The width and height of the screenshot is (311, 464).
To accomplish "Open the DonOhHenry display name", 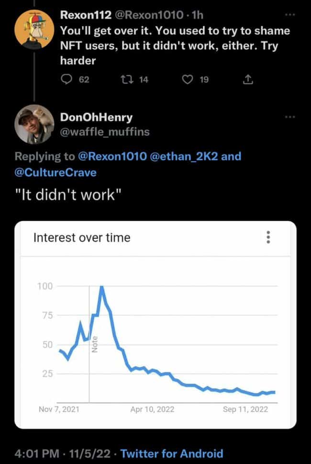I will pos(96,117).
